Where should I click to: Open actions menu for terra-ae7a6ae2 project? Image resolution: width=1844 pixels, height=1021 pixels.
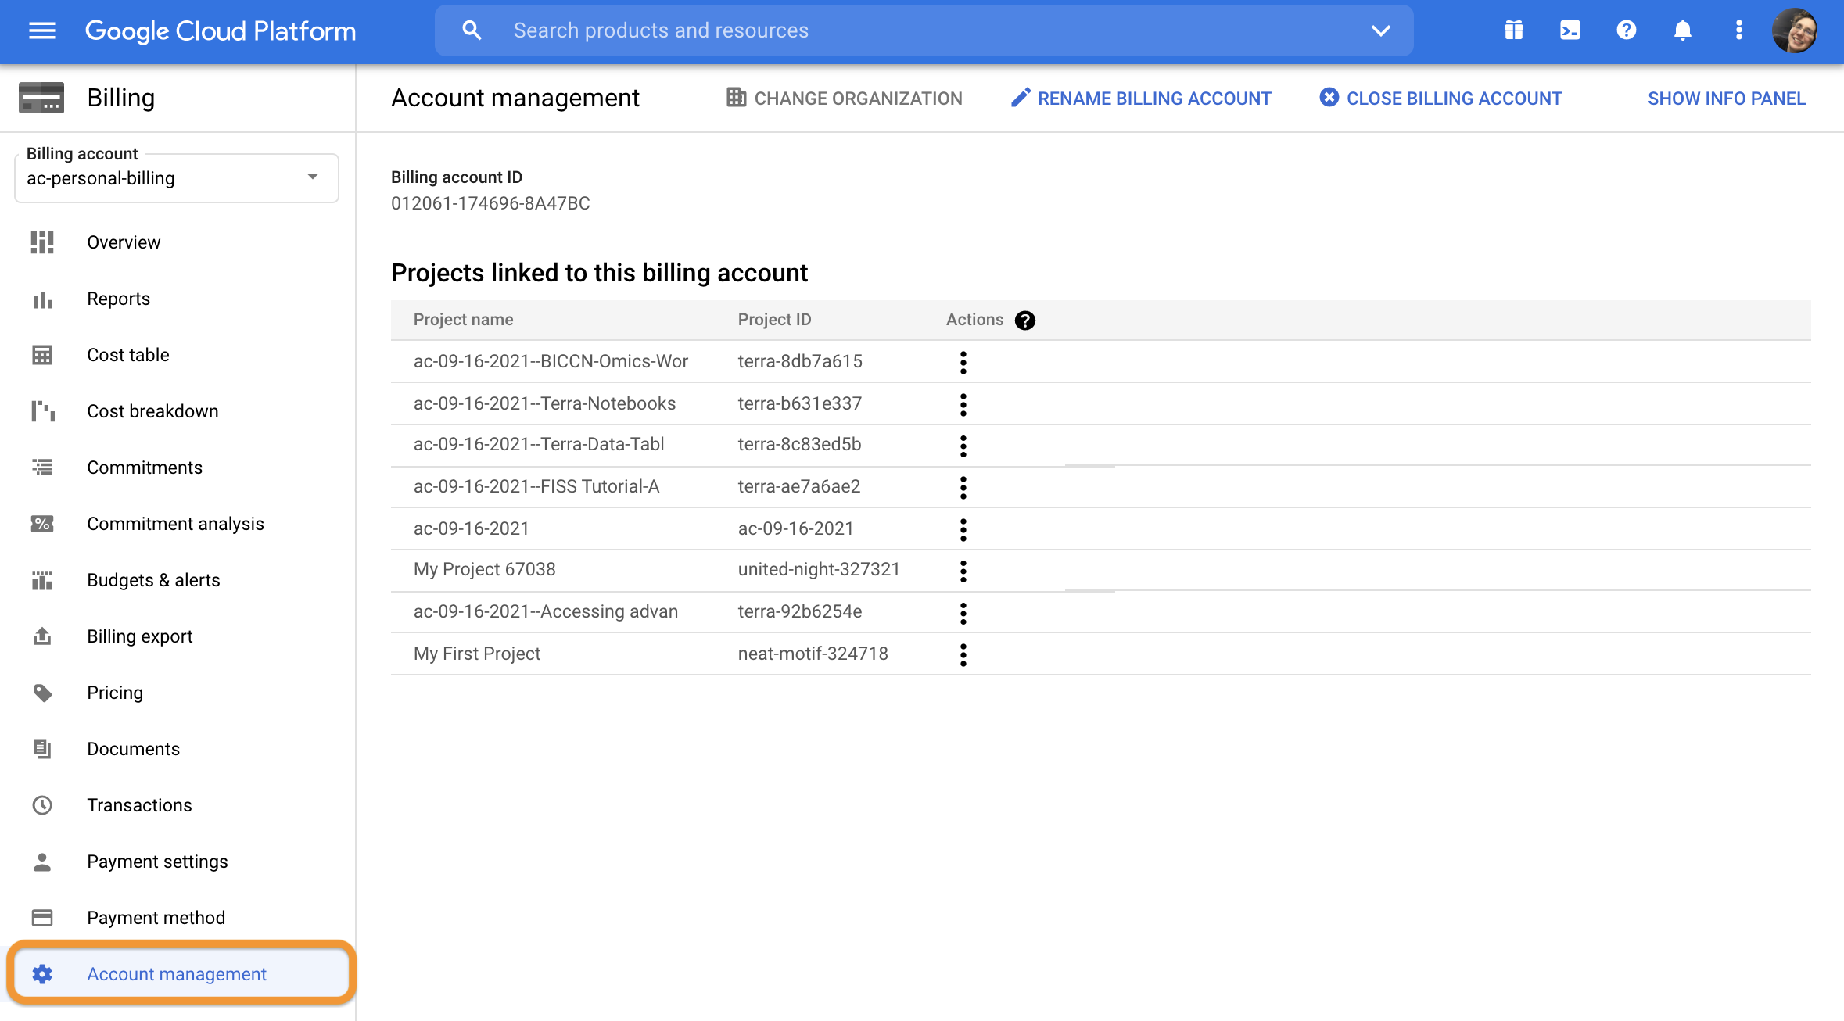click(963, 487)
